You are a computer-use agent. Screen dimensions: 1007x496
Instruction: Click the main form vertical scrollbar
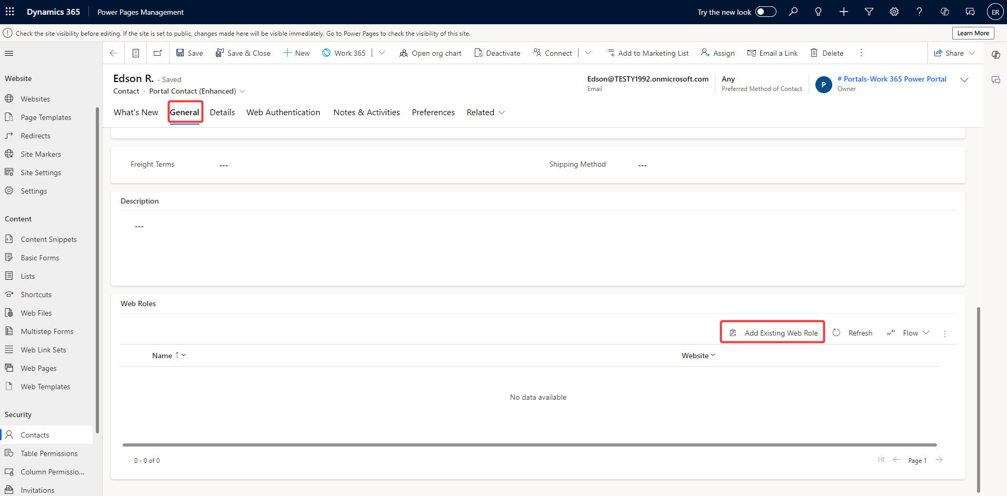(979, 400)
